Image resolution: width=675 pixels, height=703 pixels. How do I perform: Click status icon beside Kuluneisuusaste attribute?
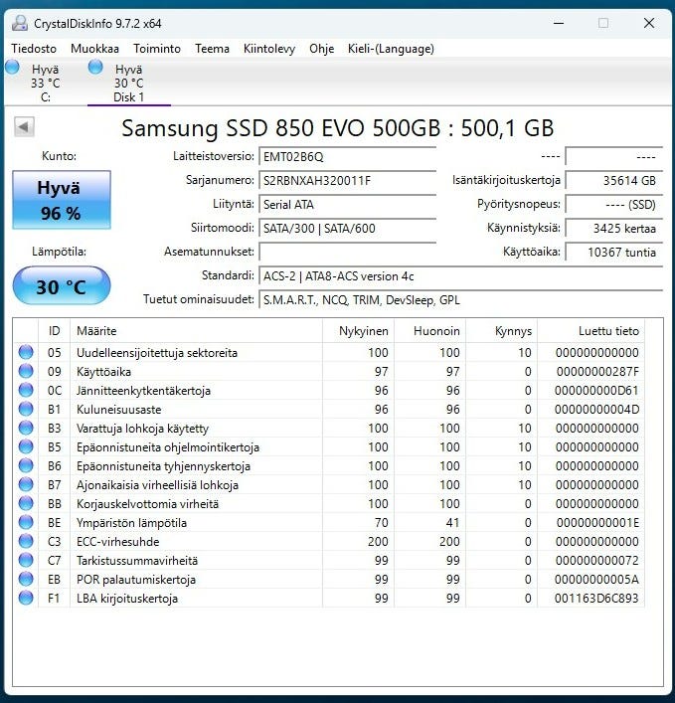(26, 410)
